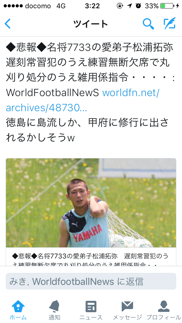Tap the reply input field

91,281
